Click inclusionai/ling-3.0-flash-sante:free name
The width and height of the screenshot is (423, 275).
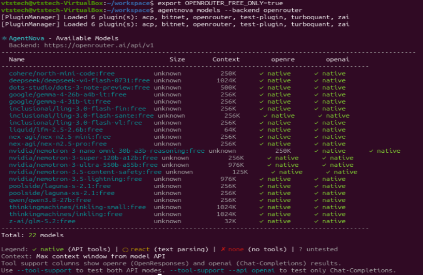click(x=81, y=115)
